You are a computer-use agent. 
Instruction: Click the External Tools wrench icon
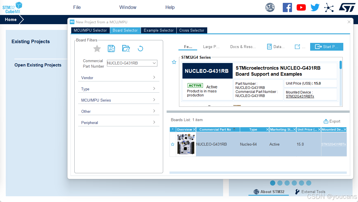pos(297,192)
